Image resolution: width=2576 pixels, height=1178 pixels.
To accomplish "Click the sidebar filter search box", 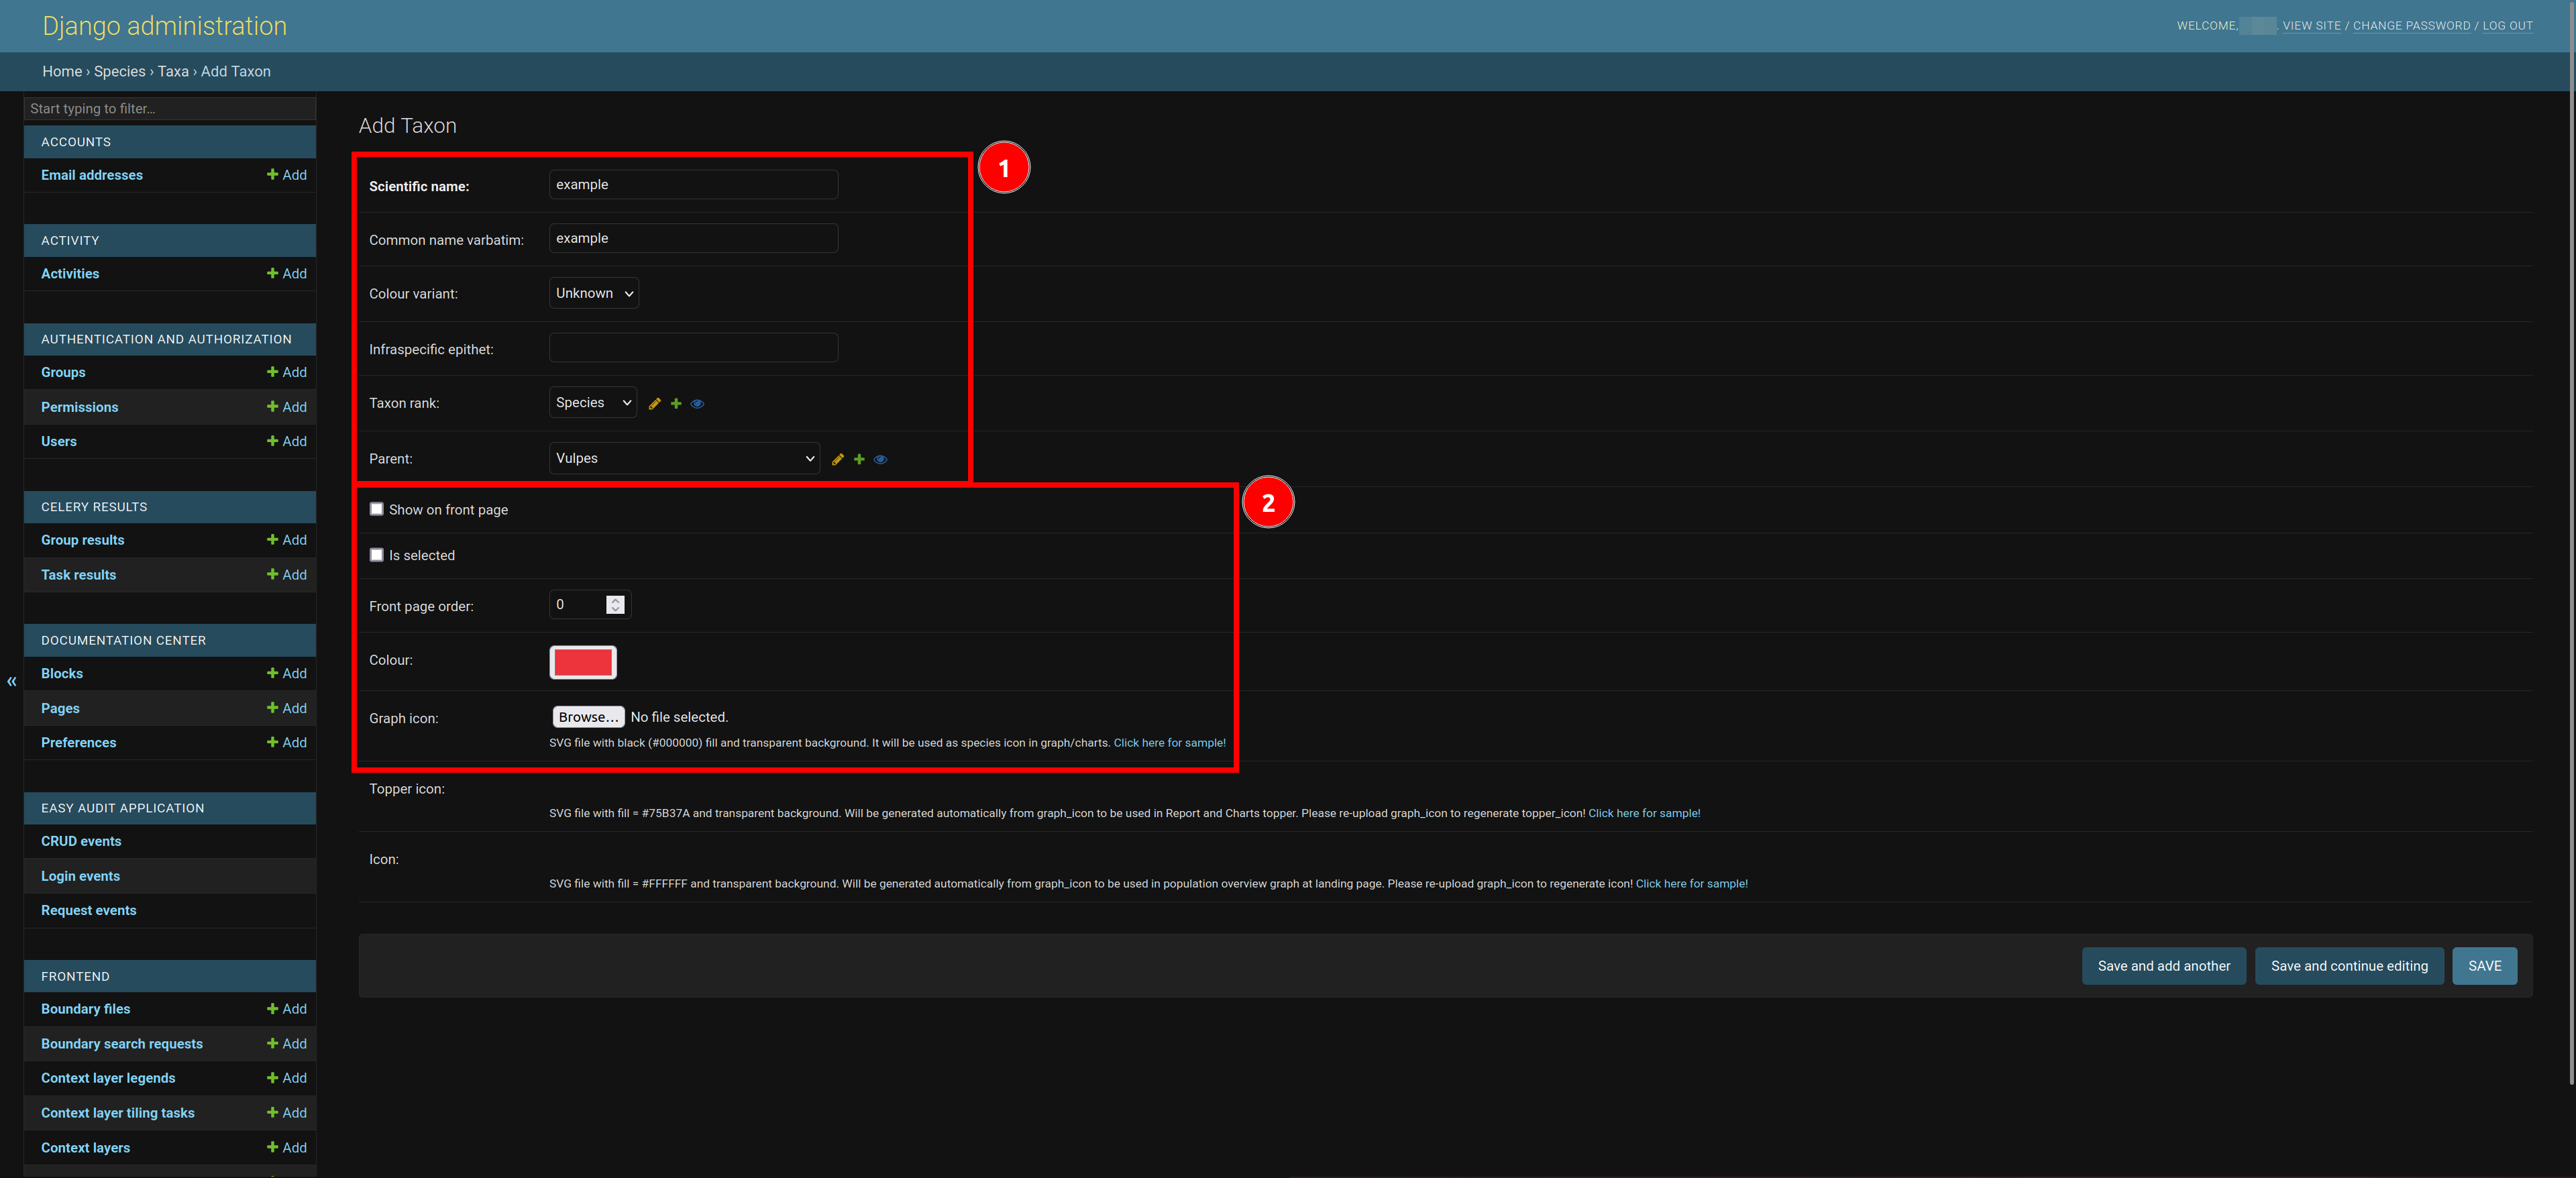I will click(170, 109).
